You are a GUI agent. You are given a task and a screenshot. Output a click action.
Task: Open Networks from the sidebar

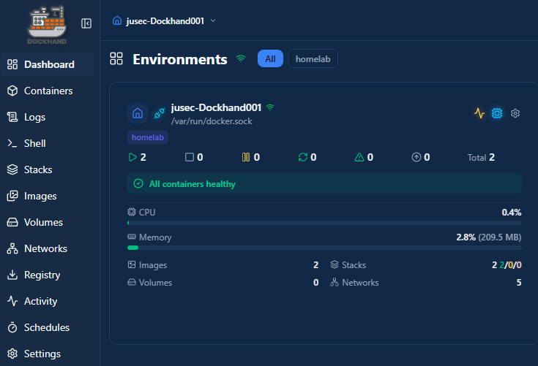coord(45,248)
